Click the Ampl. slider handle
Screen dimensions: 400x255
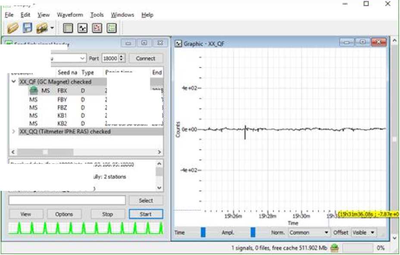point(253,233)
